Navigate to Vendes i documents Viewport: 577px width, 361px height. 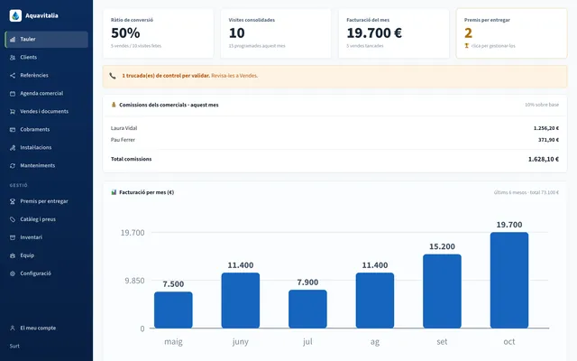pos(47,112)
